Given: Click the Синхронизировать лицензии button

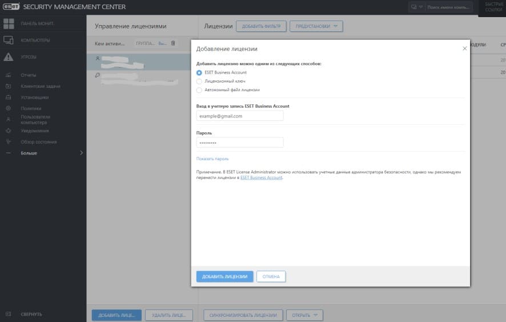Looking at the screenshot, I should click(243, 315).
